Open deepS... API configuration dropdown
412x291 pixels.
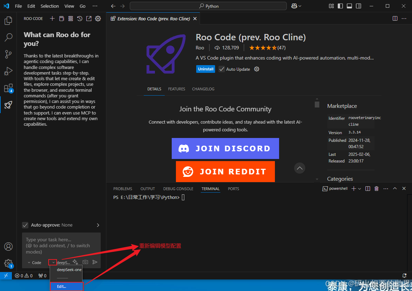point(60,263)
